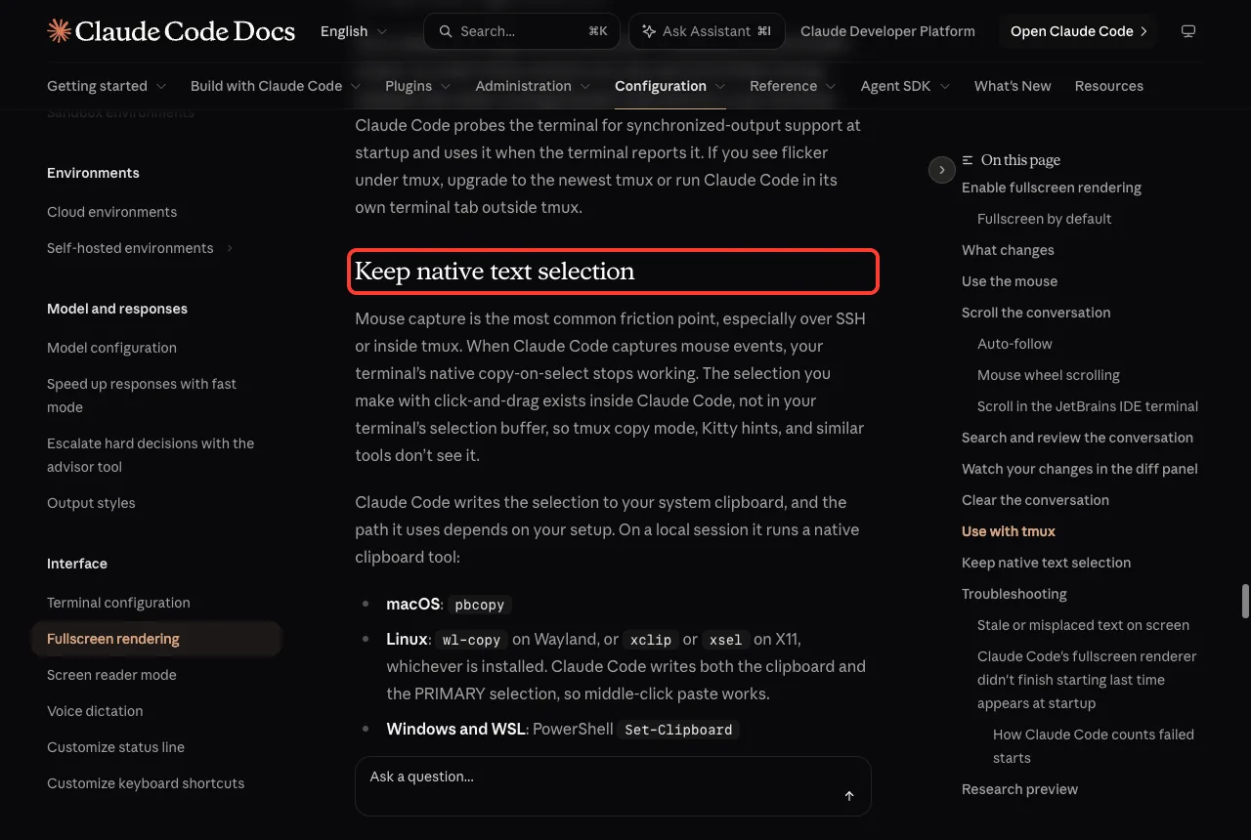
Task: Click the Open Claude Code button
Action: (1078, 31)
